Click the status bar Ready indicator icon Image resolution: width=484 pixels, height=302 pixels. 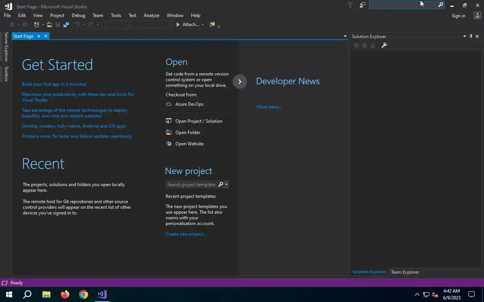[x=5, y=283]
